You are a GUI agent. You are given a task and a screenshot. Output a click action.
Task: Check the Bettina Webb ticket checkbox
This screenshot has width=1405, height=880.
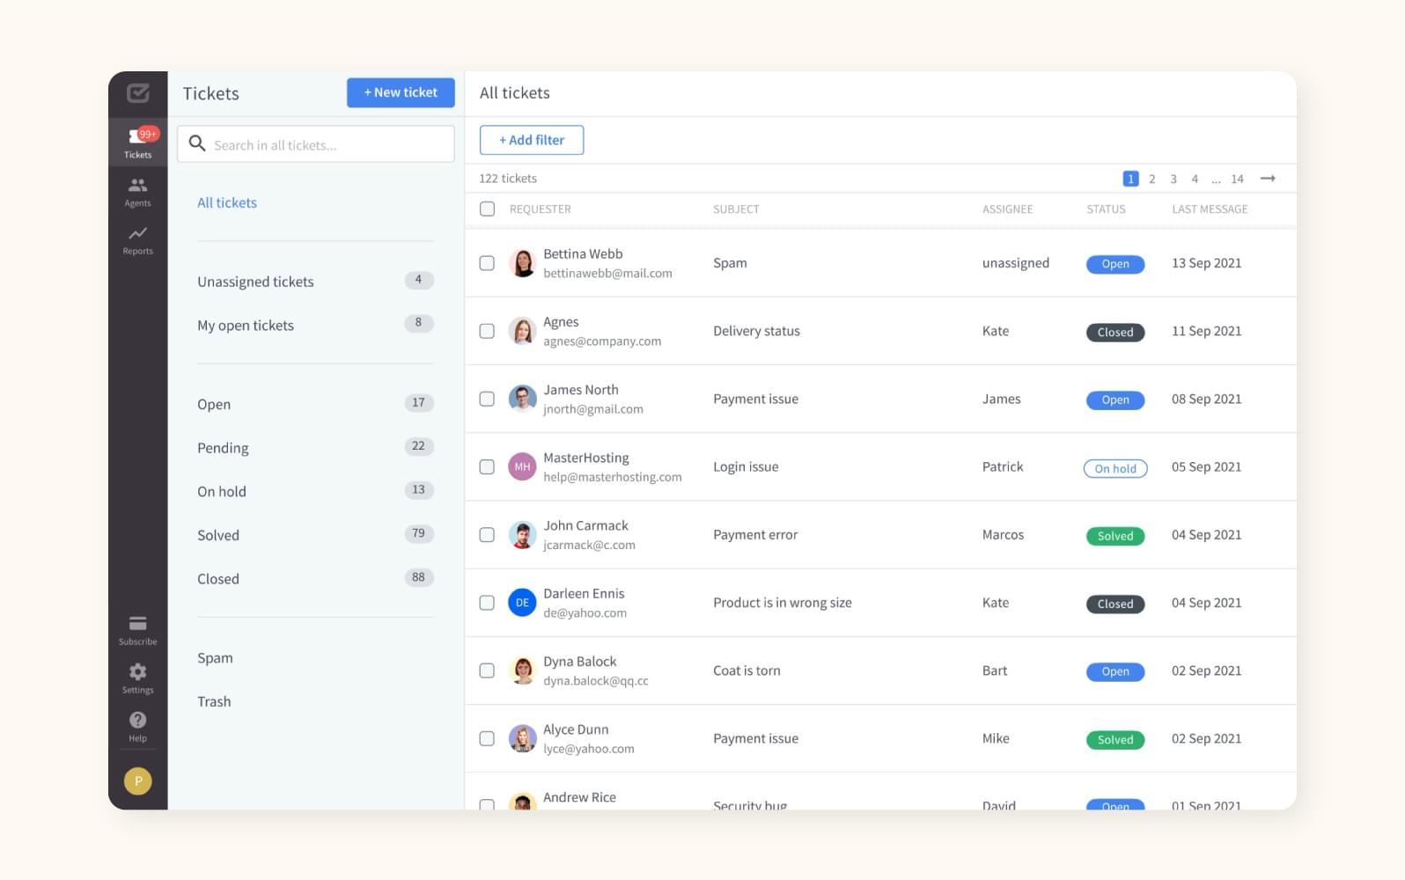(x=487, y=263)
